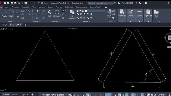Viewport: 171px width, 96px height.
Task: Open the Express Tools ribbon tab
Action: [x=95, y=7]
